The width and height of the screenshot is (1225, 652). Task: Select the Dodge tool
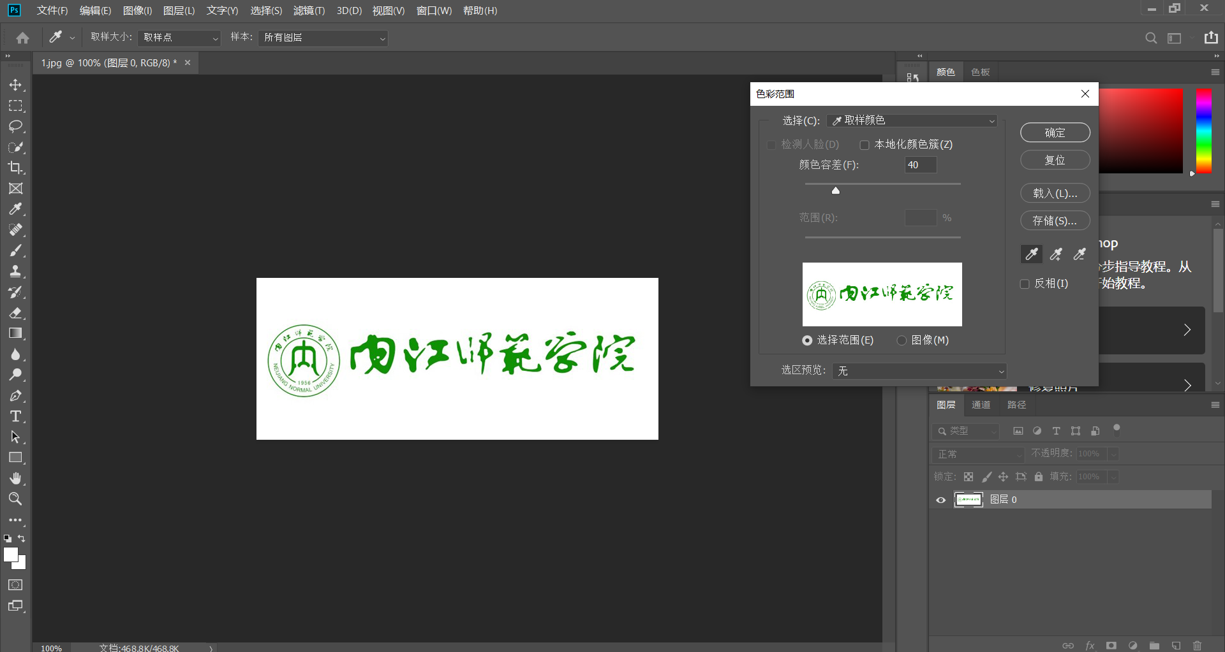click(x=15, y=375)
